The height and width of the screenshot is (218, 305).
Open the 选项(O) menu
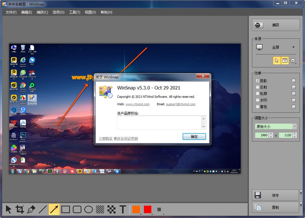pos(58,12)
